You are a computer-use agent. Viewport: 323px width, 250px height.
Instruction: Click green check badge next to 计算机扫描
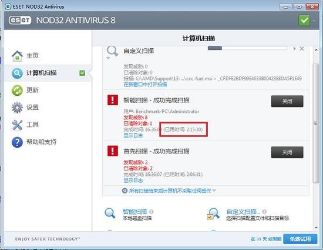click(x=82, y=73)
